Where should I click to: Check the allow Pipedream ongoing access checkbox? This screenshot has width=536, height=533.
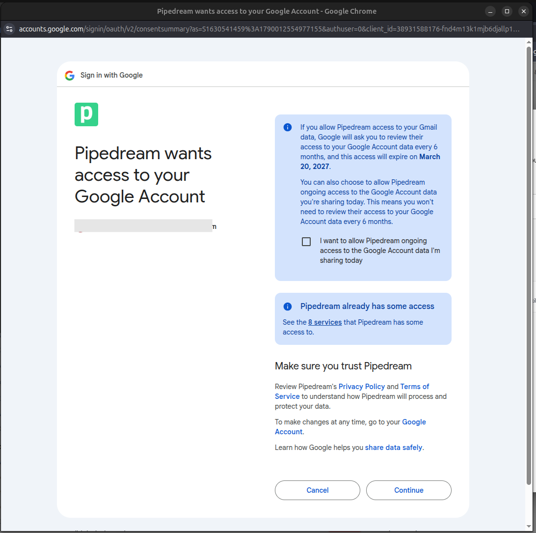(306, 242)
